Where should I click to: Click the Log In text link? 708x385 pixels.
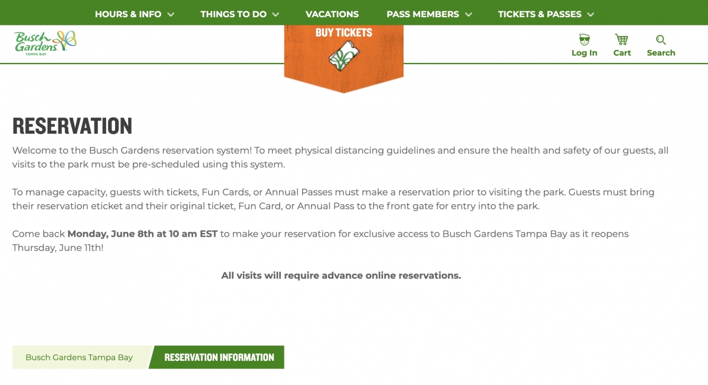pos(584,53)
